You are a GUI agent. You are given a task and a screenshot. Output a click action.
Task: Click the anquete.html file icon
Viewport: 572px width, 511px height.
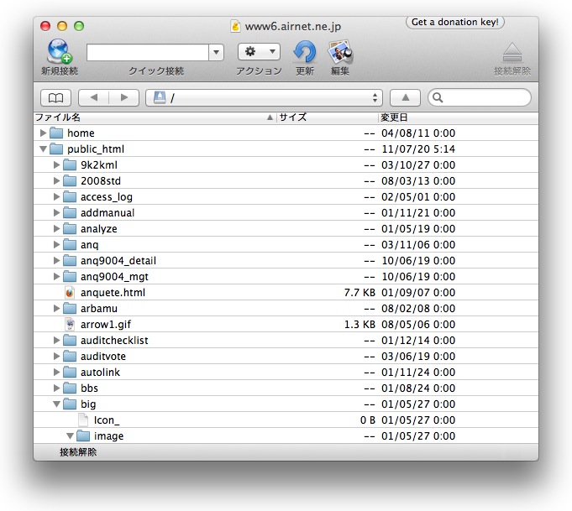click(70, 292)
